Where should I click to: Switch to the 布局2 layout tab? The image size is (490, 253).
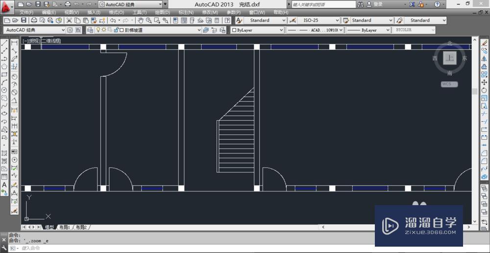pos(81,227)
